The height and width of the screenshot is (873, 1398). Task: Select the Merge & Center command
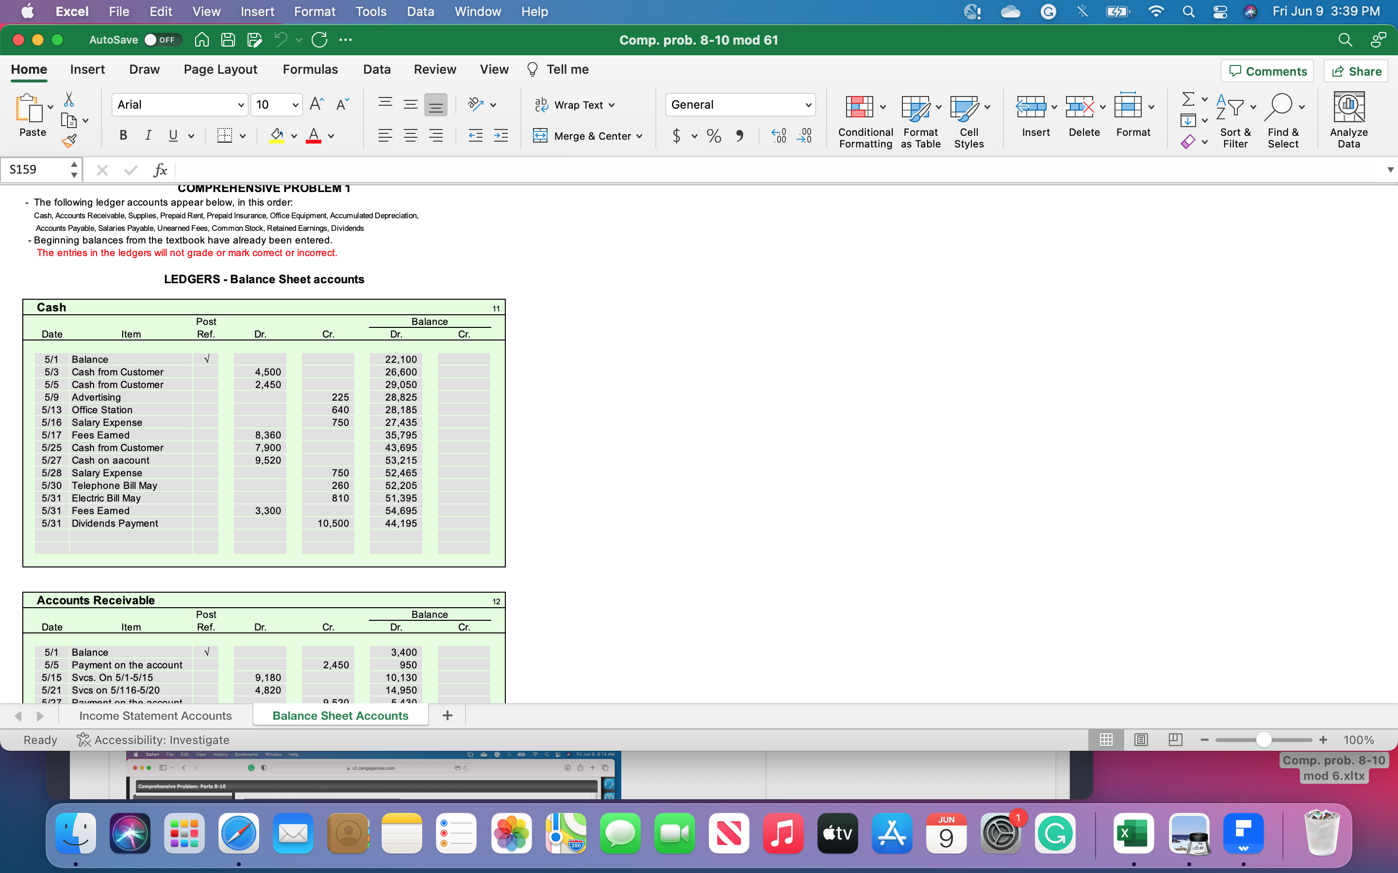[587, 136]
